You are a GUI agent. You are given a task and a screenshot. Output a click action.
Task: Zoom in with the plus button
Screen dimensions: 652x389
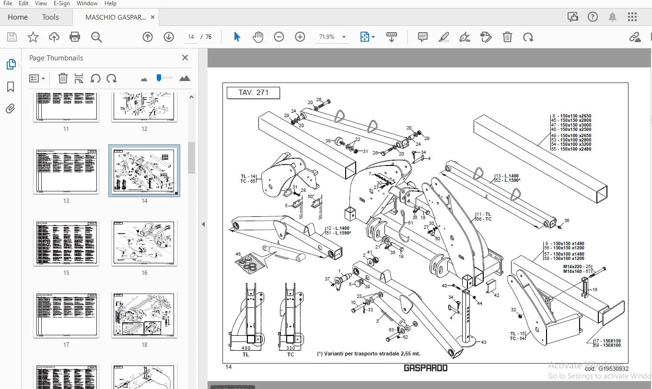click(x=300, y=37)
